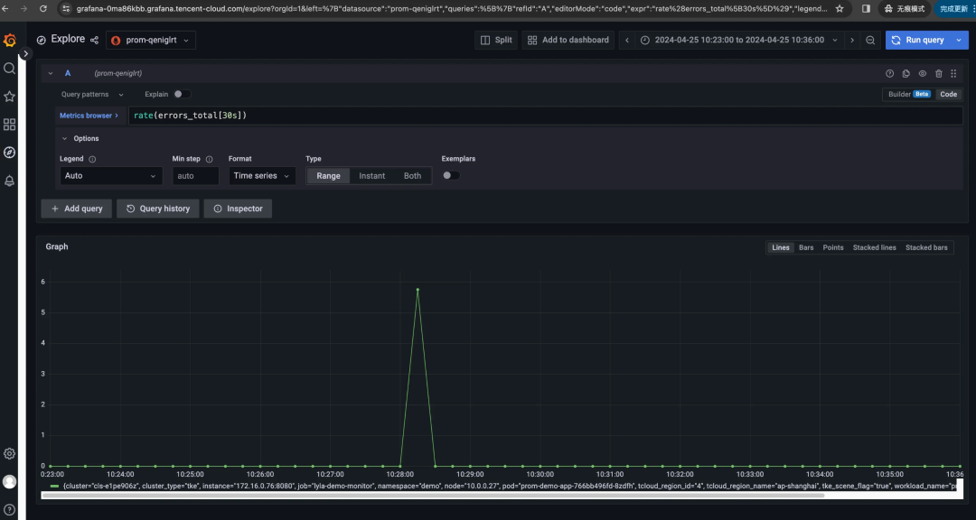Switch graph style to Points

[833, 247]
